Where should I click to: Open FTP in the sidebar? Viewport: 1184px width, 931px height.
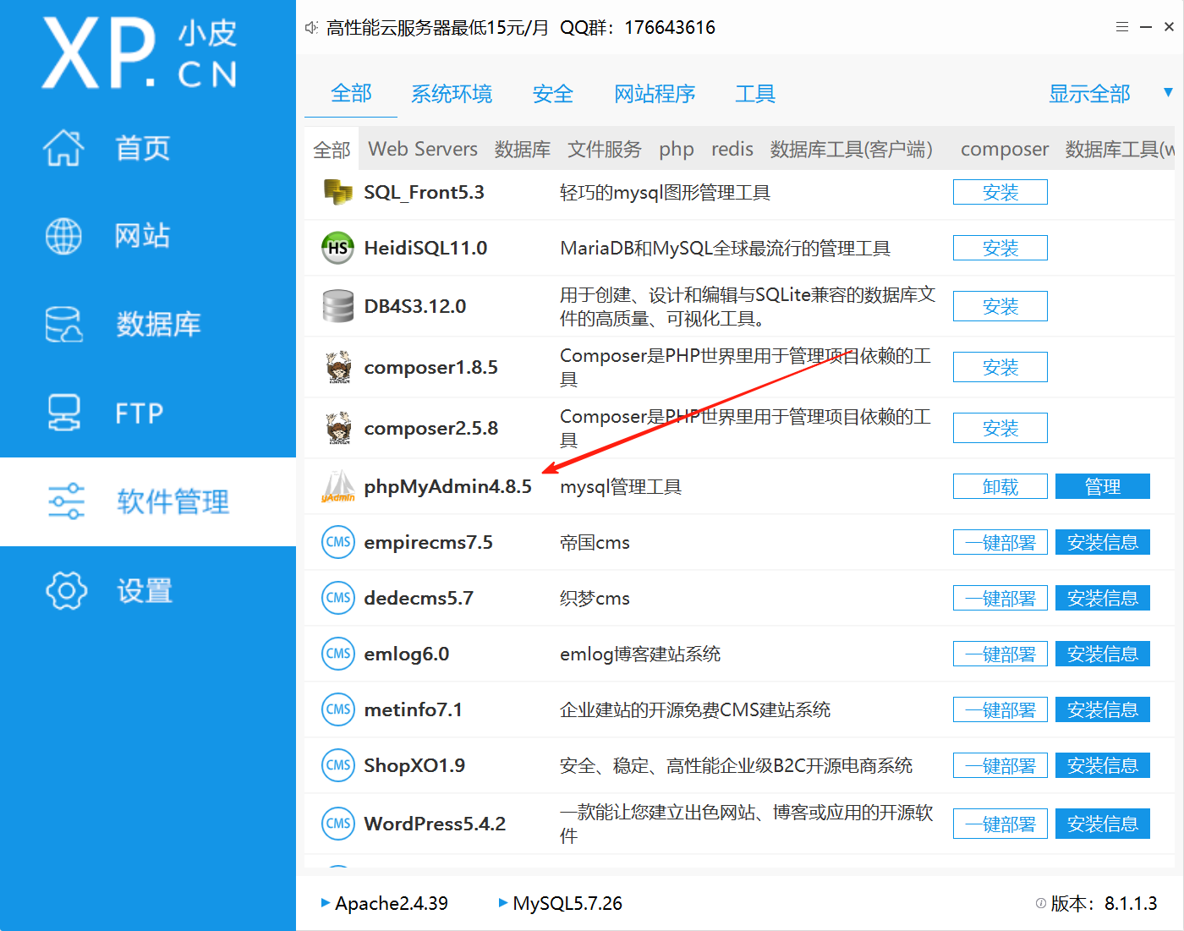pos(140,413)
